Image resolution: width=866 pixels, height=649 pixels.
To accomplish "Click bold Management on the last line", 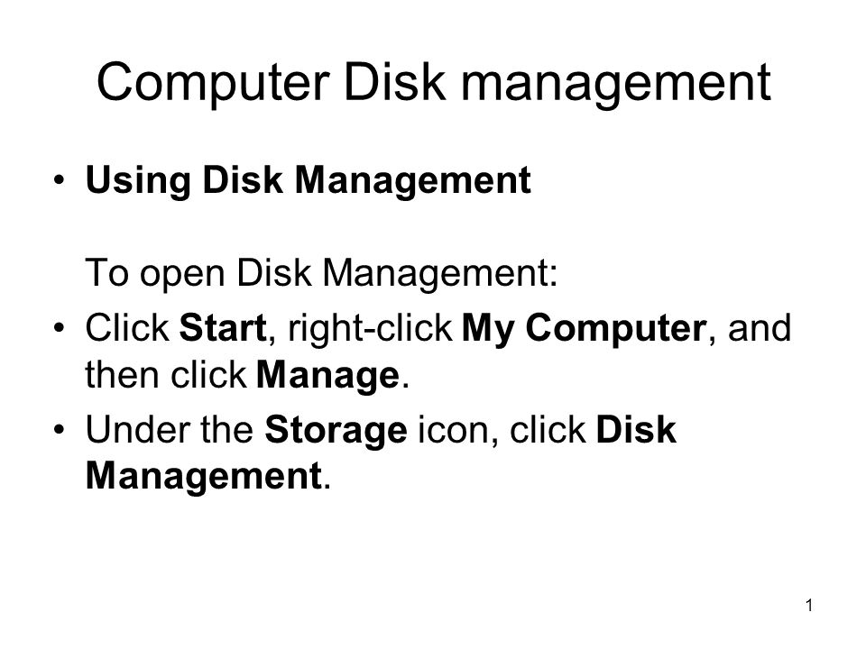I will tap(205, 476).
